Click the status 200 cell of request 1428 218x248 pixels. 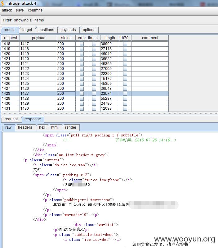66,94
